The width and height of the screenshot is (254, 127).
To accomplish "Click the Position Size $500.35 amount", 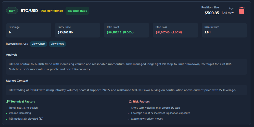I will [212, 13].
